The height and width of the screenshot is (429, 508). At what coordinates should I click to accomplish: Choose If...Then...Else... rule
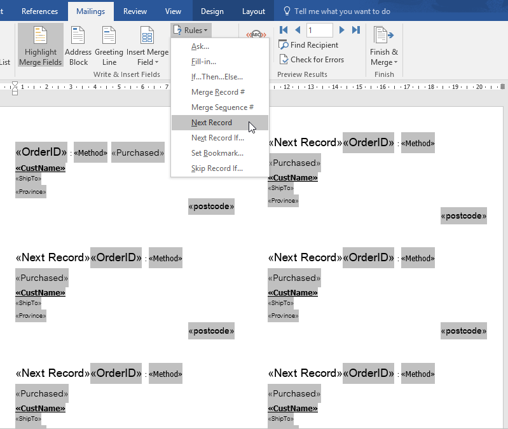point(220,77)
